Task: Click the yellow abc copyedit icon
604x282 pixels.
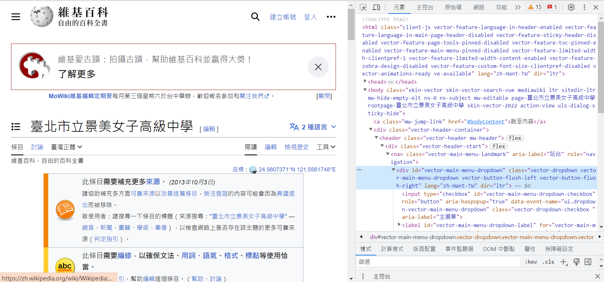Action: coord(65,266)
